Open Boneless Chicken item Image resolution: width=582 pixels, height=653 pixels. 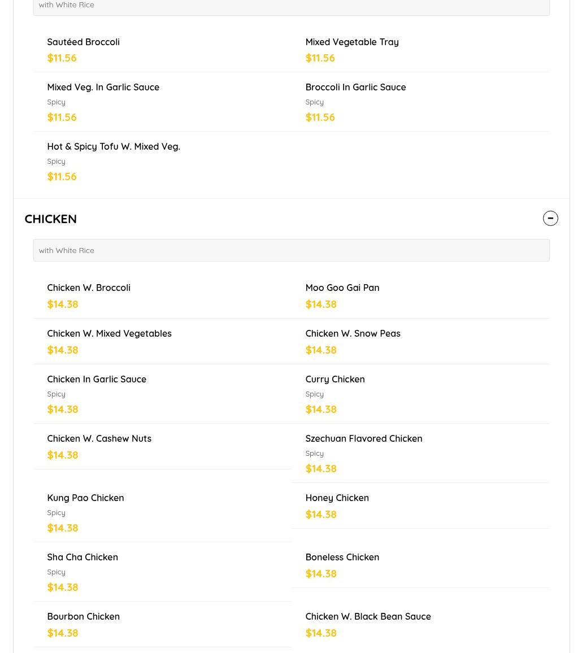pyautogui.click(x=342, y=558)
